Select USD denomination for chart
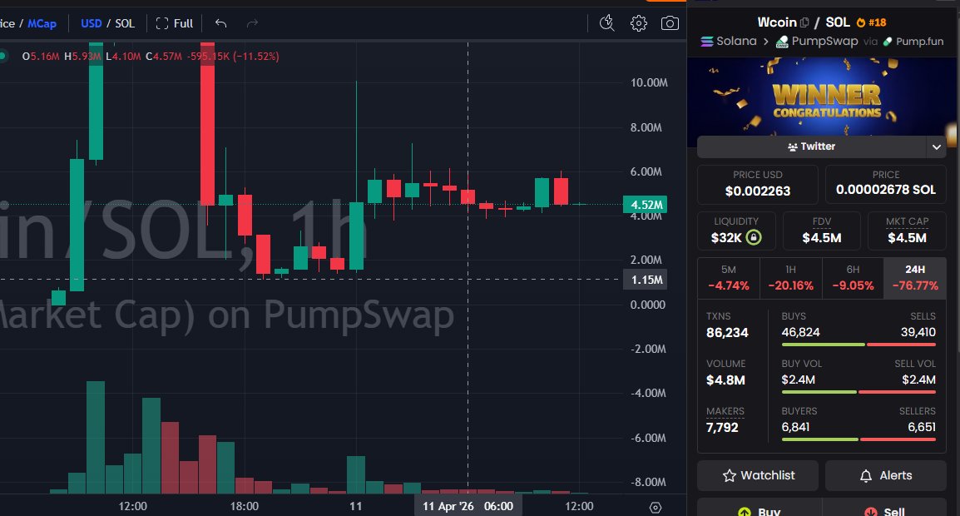This screenshot has height=516, width=960. 92,23
